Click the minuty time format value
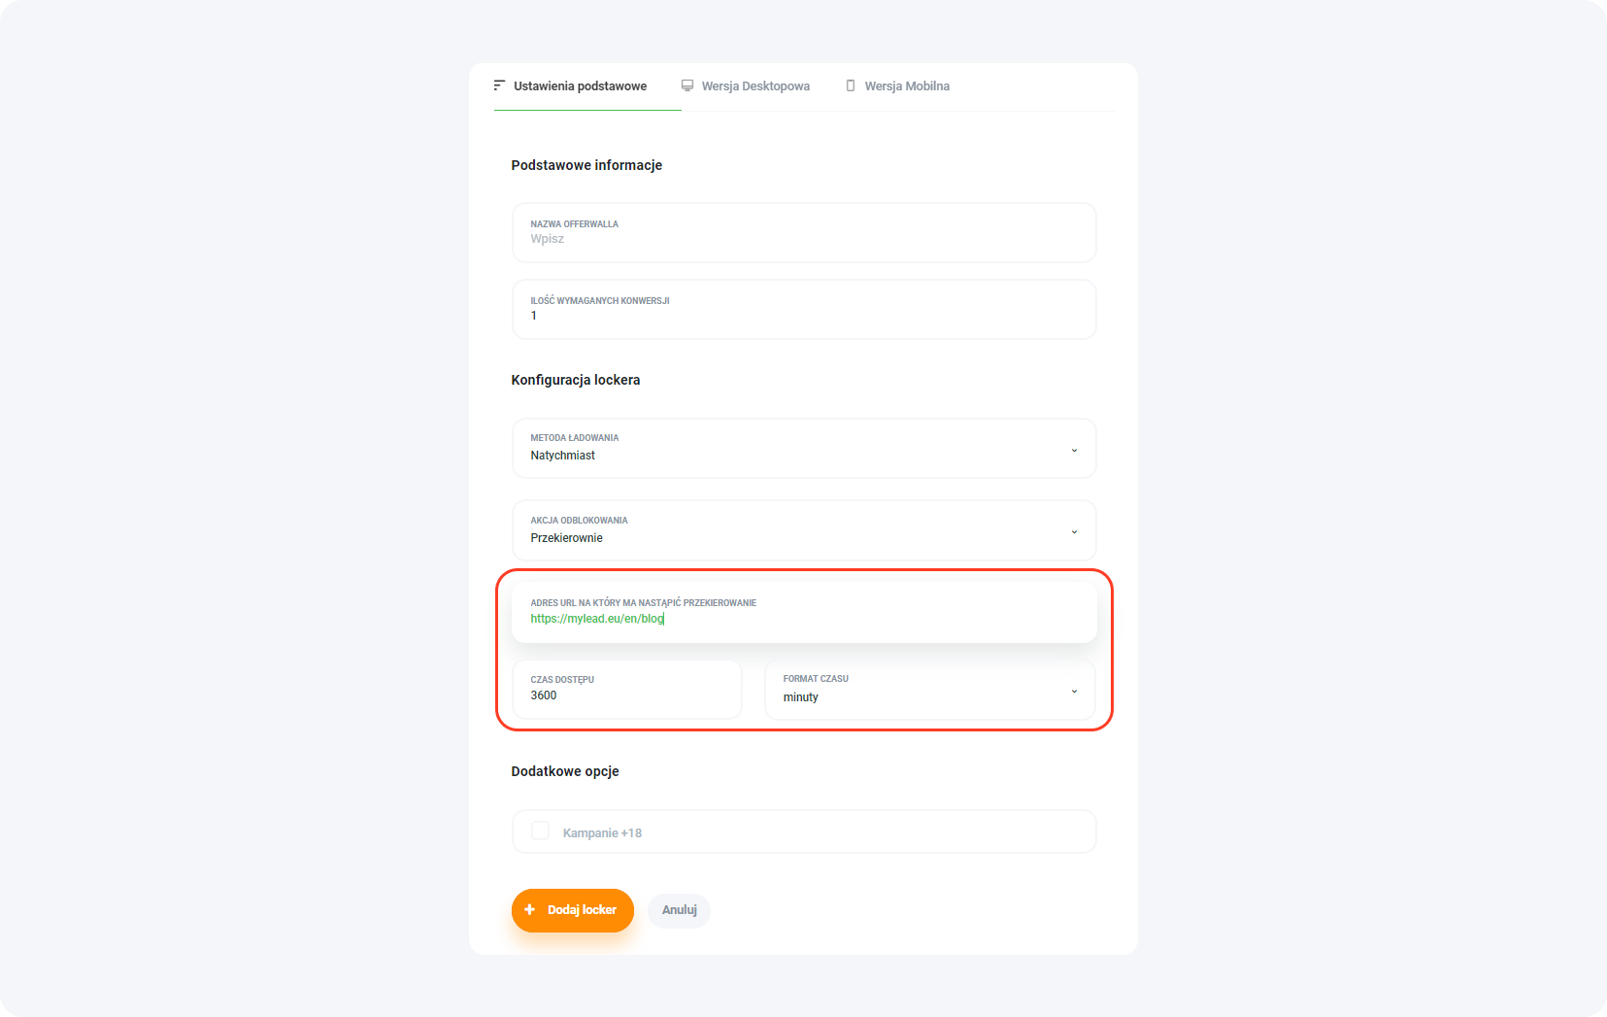Viewport: 1607px width, 1017px height. click(801, 697)
